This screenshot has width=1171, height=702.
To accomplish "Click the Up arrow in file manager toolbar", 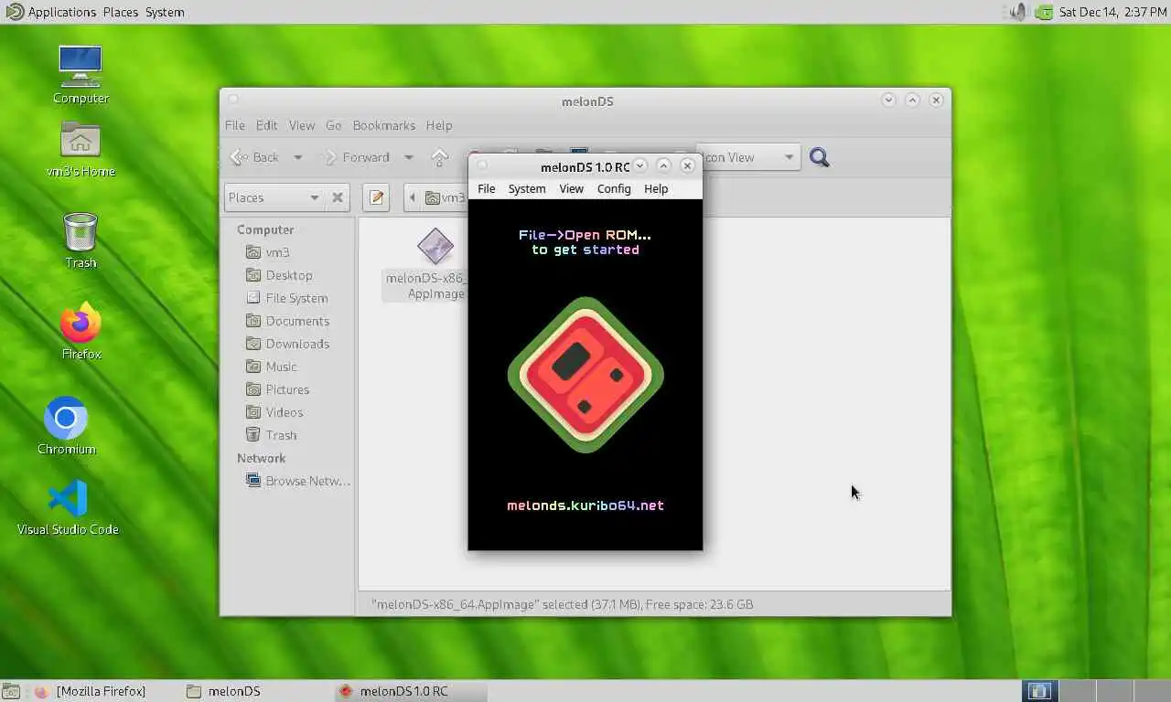I will pos(440,157).
